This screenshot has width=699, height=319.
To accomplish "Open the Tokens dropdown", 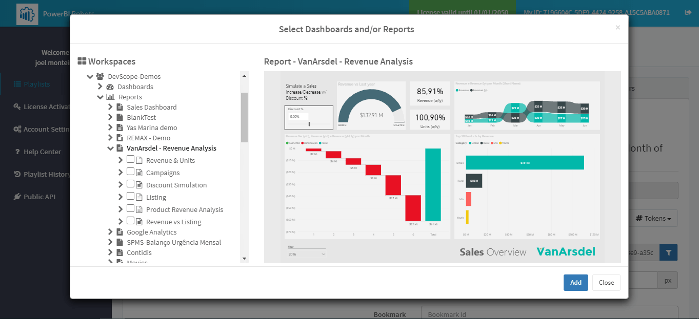I will tap(653, 219).
